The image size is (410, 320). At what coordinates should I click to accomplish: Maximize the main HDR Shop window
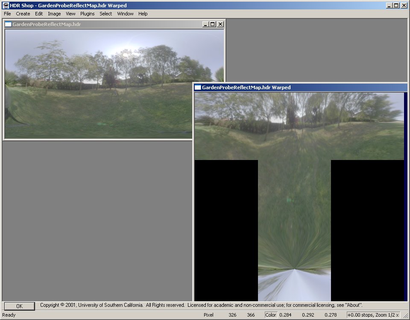click(396, 5)
